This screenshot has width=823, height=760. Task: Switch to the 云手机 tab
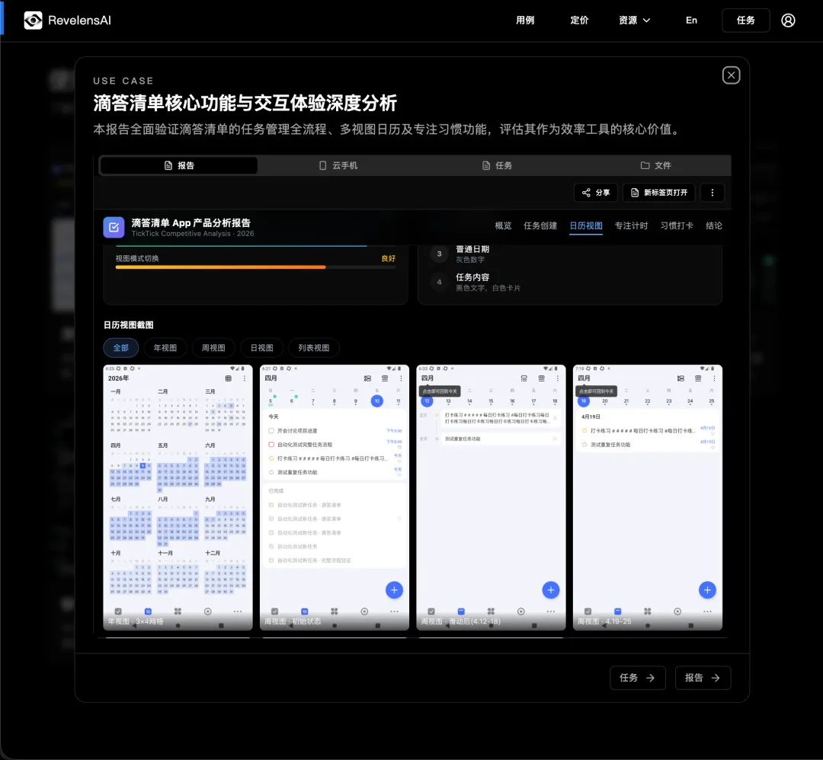pos(338,165)
